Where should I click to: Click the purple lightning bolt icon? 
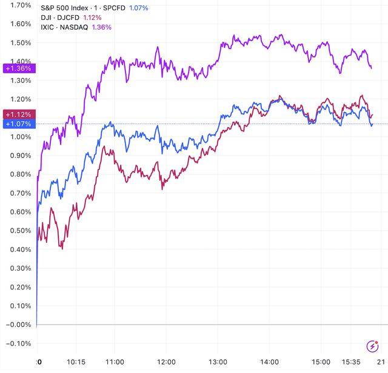372,346
